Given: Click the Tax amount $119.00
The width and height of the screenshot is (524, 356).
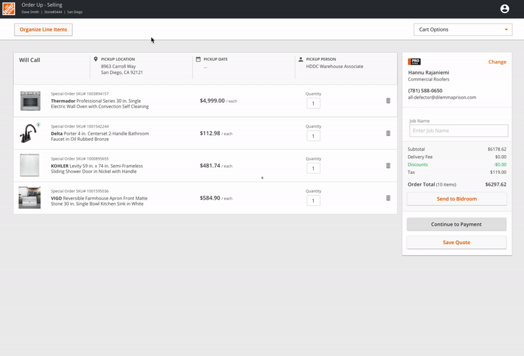Looking at the screenshot, I should click(x=498, y=172).
